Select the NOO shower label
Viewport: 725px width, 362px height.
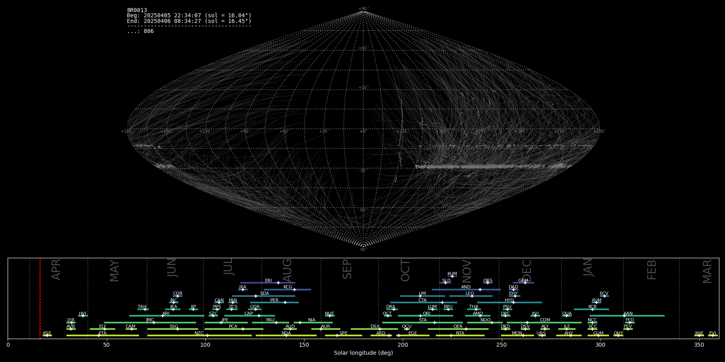(x=486, y=320)
